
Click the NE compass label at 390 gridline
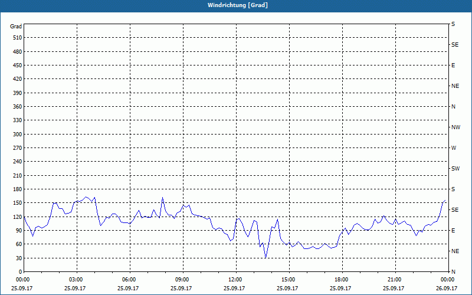[455, 86]
